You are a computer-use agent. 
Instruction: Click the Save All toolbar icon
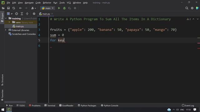(8, 8)
